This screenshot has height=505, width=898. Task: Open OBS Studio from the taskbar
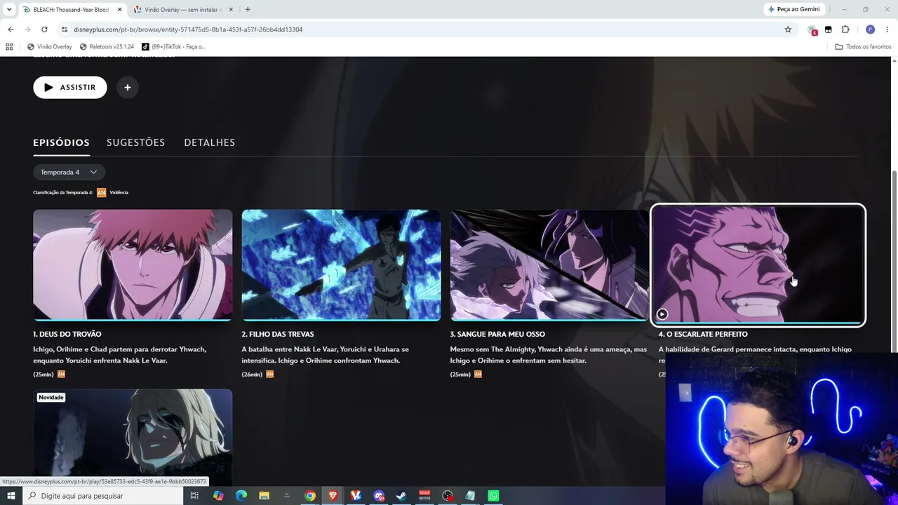pyautogui.click(x=448, y=496)
